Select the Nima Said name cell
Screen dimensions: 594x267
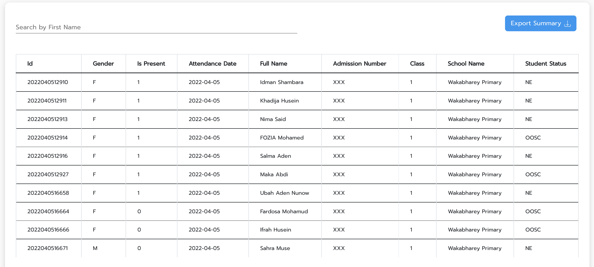click(x=273, y=119)
